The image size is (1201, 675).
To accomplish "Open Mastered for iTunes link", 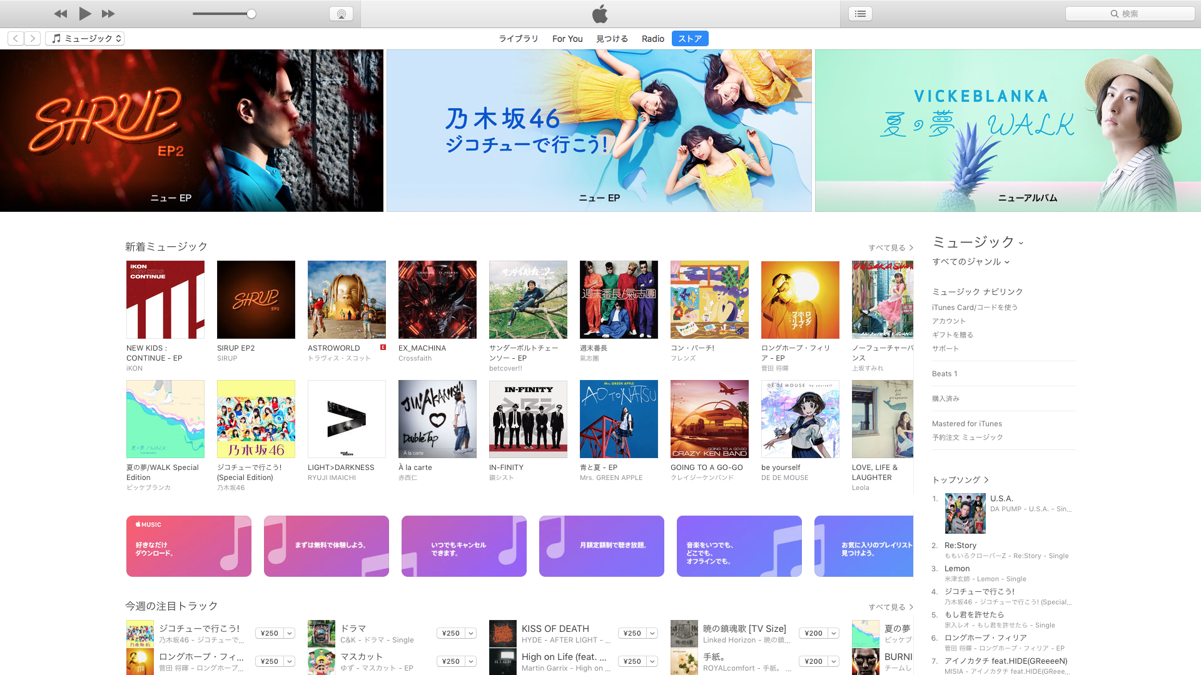I will click(967, 424).
